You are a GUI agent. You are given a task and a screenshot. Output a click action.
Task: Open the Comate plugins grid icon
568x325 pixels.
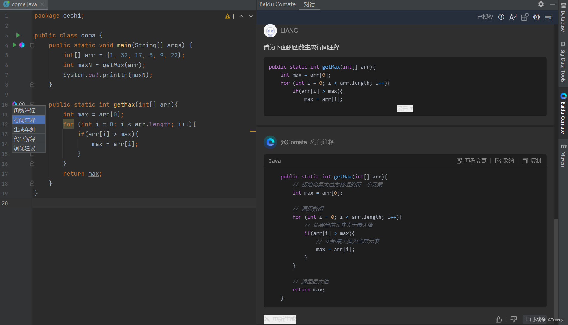click(525, 17)
